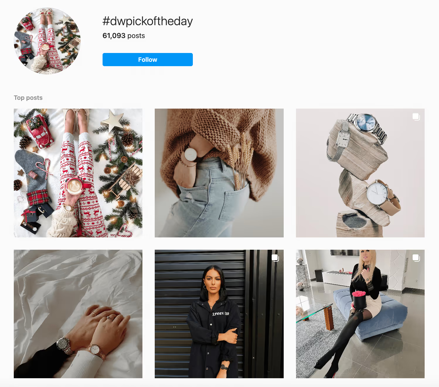Click the white-dial wristwatch on the sweater sleeve
Image resolution: width=439 pixels, height=387 pixels.
click(x=191, y=154)
